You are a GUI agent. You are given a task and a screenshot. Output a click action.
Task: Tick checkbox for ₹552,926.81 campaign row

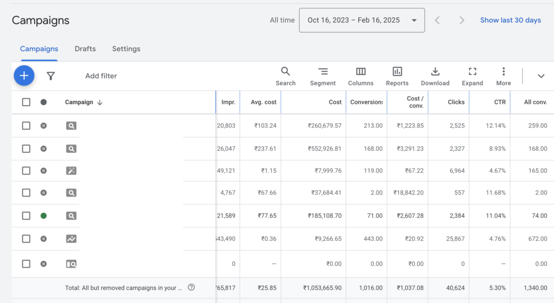coord(26,149)
